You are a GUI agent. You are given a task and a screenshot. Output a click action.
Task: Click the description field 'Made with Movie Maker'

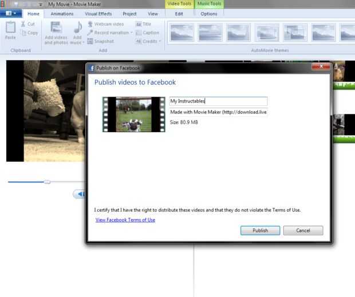(219, 112)
